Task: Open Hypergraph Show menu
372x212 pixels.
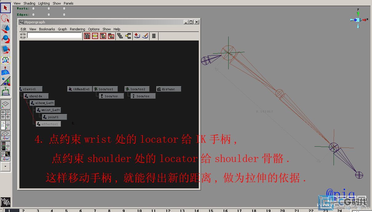Action: [x=106, y=29]
